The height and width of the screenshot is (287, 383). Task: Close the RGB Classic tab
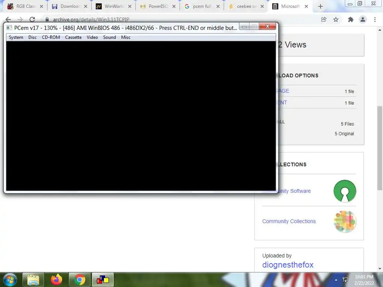point(42,7)
